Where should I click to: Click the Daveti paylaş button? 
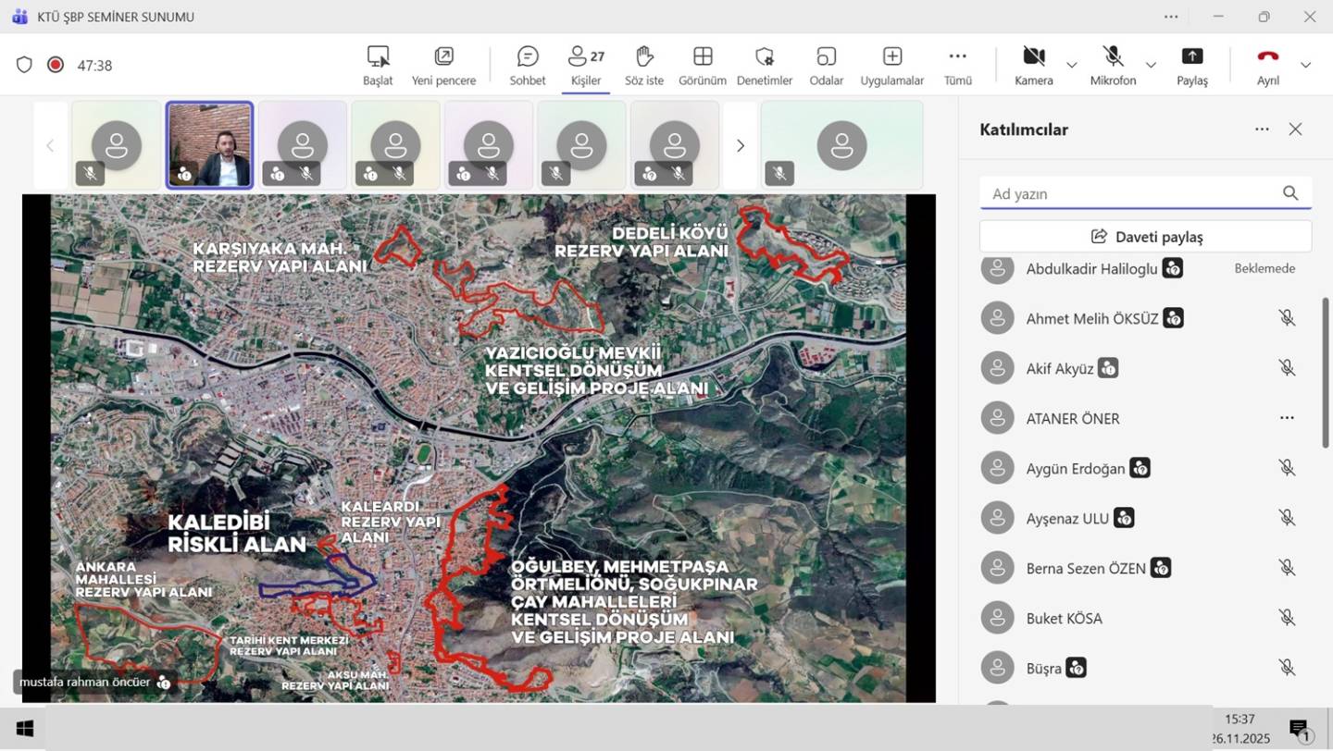[x=1145, y=237]
